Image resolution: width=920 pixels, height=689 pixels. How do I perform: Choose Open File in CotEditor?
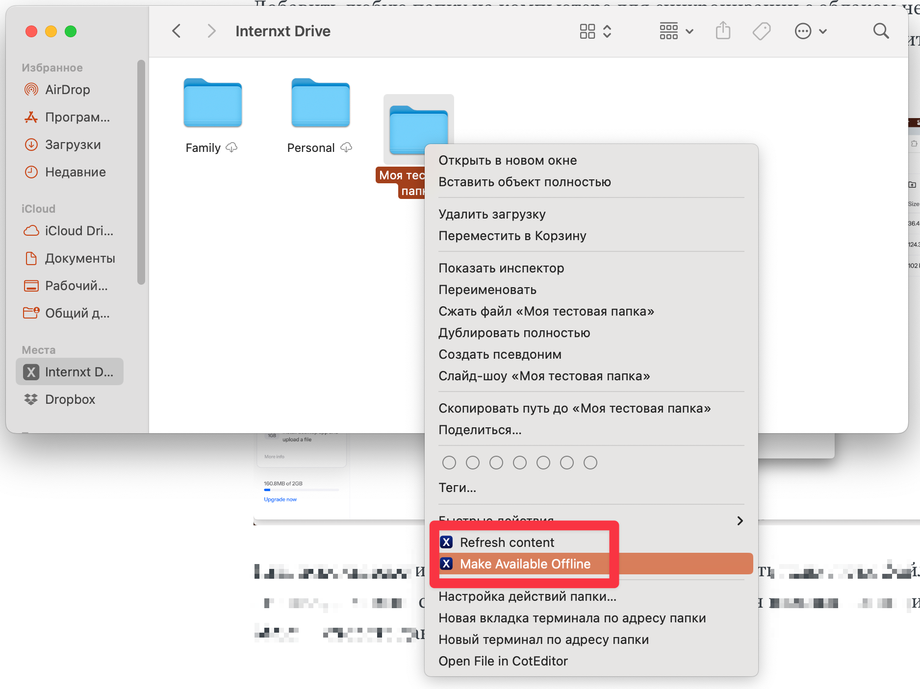tap(591, 661)
